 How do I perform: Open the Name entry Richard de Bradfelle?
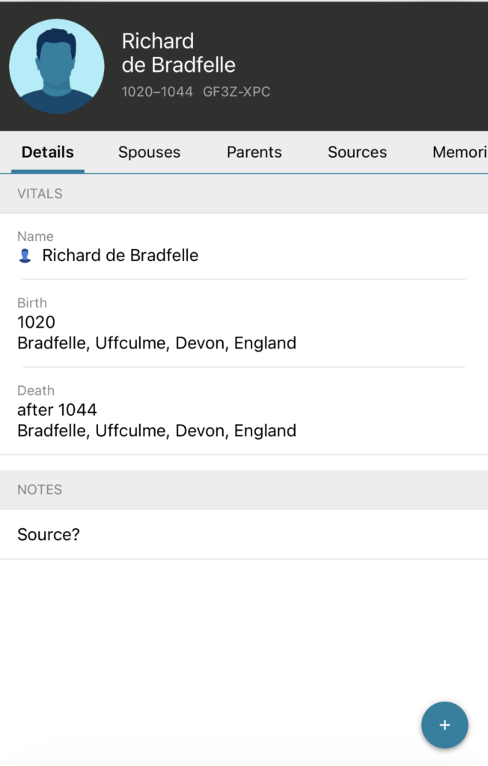pos(120,256)
